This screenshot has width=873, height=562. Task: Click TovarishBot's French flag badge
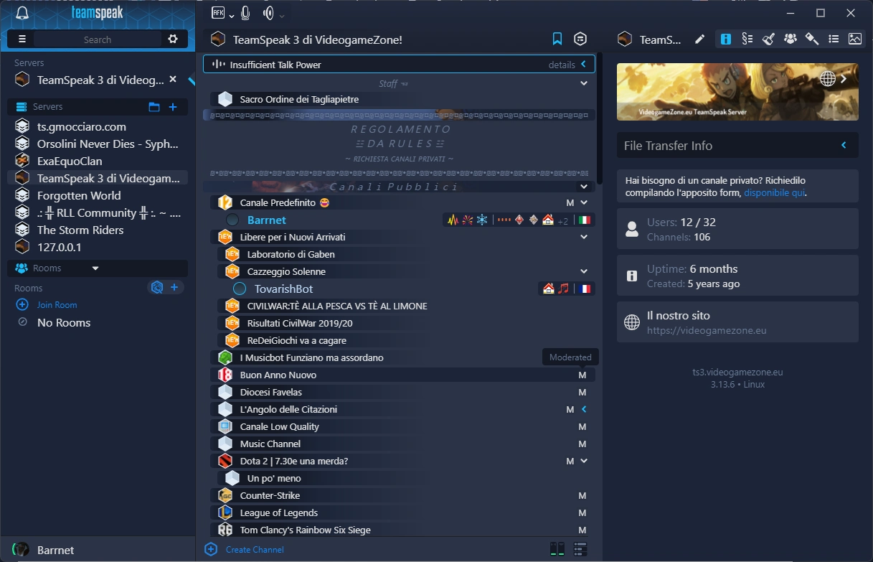(585, 289)
